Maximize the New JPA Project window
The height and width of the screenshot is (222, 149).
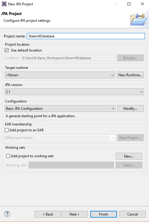click(129, 4)
